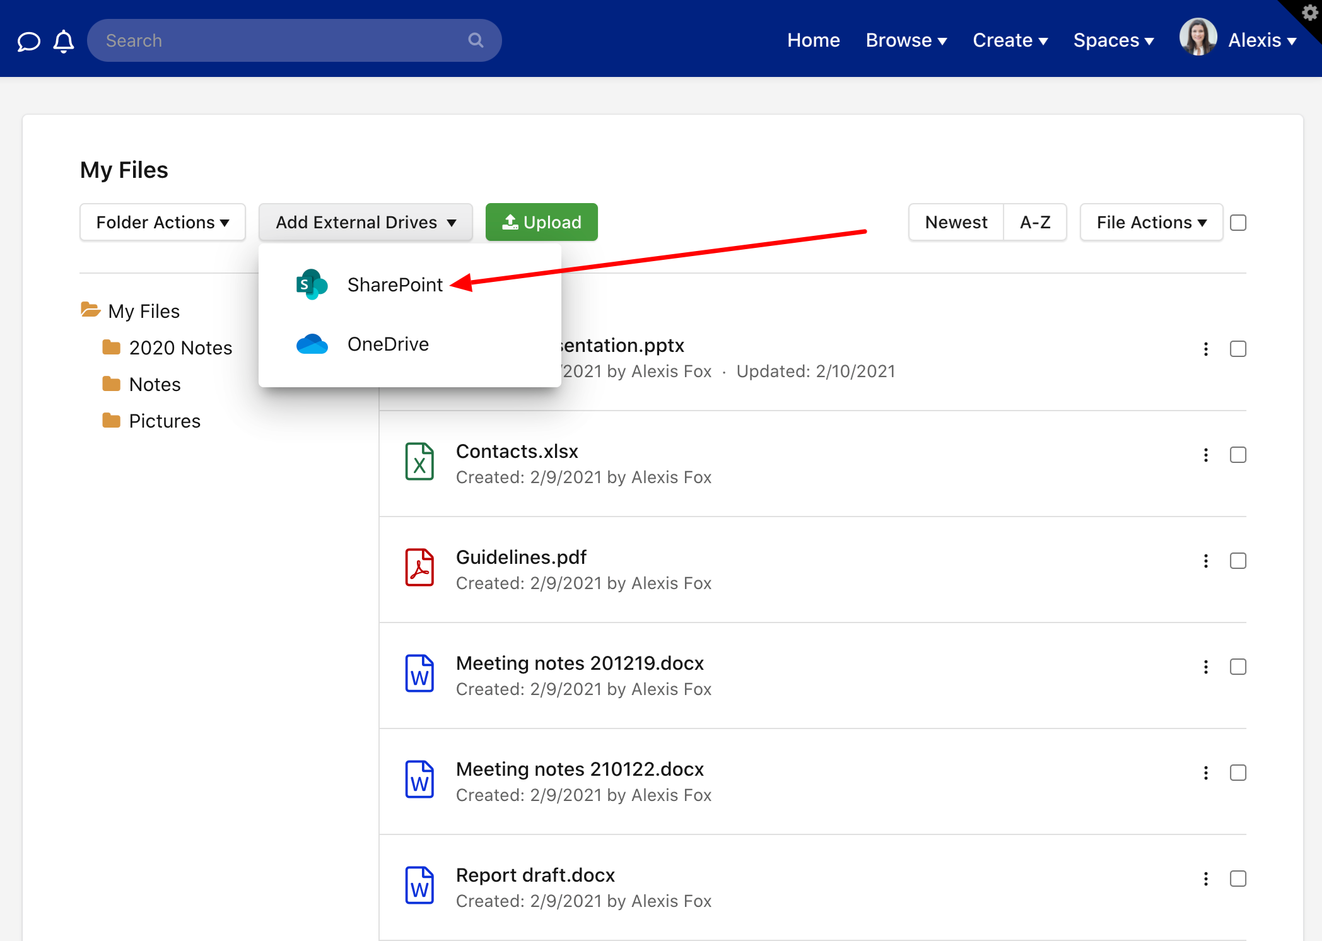This screenshot has width=1322, height=941.
Task: Check the box for the .pptx file
Action: click(1238, 349)
